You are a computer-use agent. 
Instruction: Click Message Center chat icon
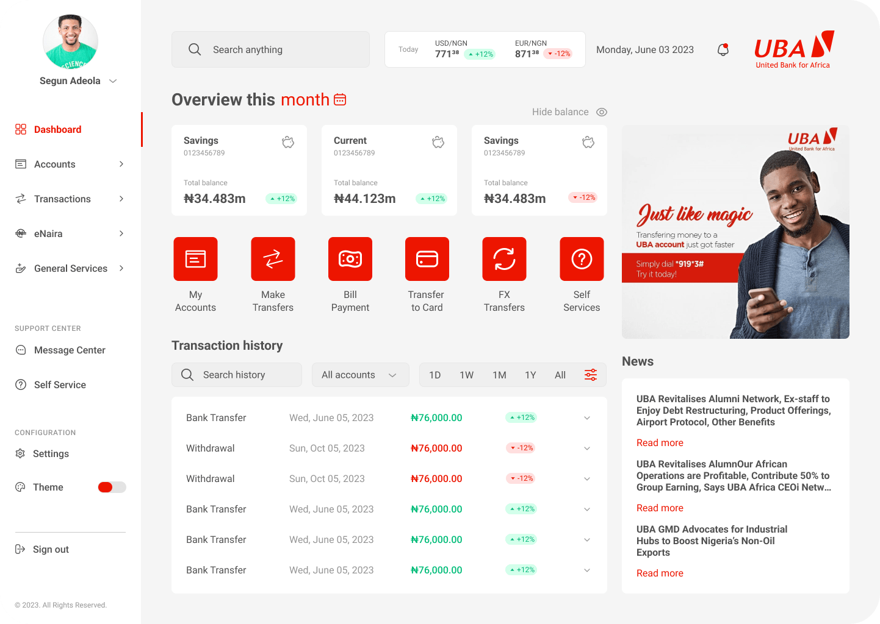click(21, 350)
